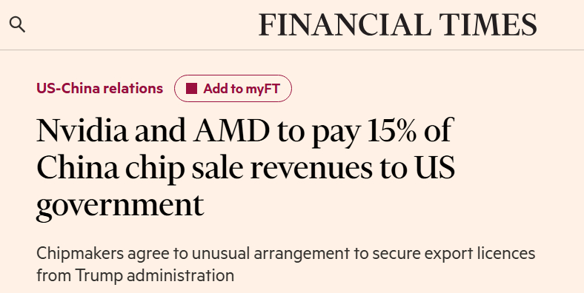Click the word 'government' in the headline

pos(120,207)
